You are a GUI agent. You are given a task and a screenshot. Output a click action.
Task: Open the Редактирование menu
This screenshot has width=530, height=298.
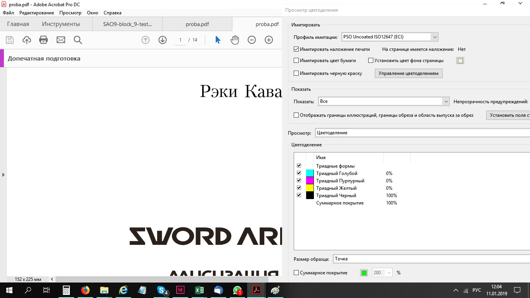37,13
